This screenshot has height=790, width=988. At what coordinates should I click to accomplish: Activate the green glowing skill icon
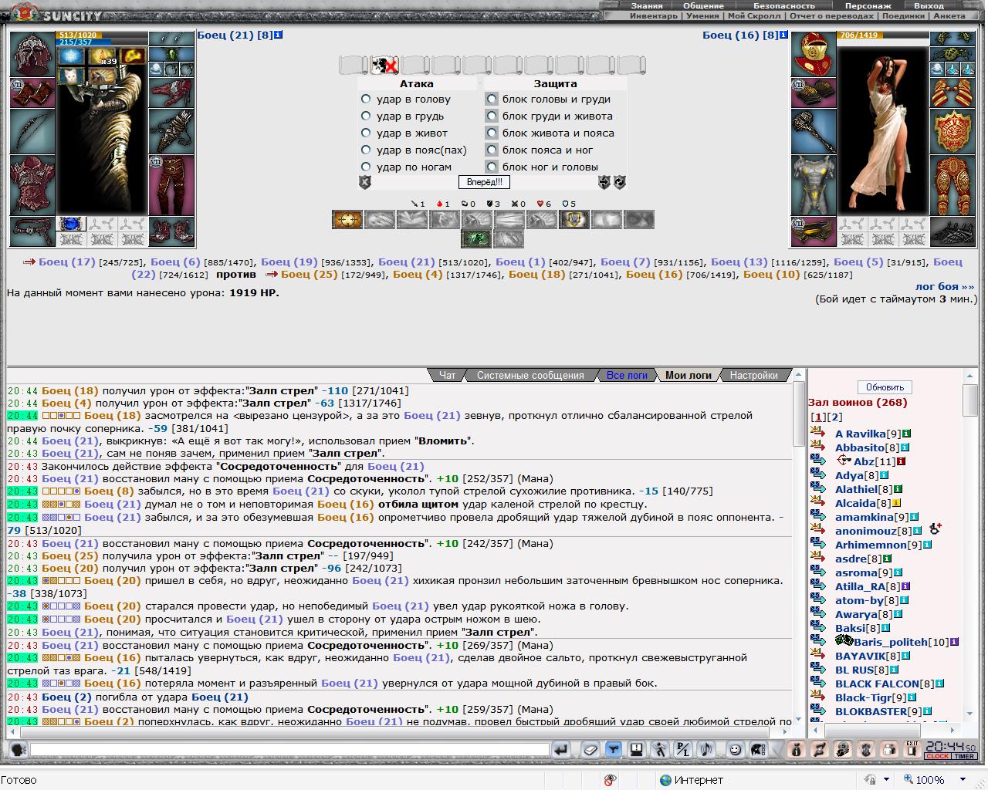pyautogui.click(x=477, y=238)
